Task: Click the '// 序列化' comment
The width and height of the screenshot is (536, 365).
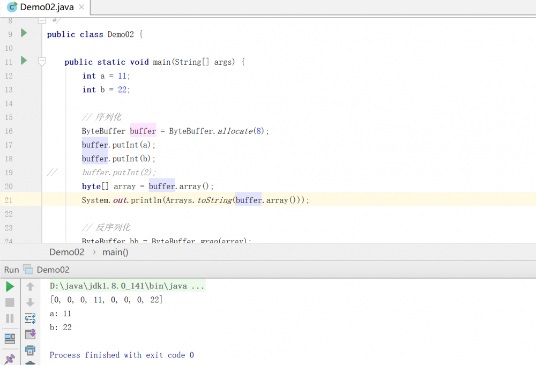Action: tap(101, 117)
